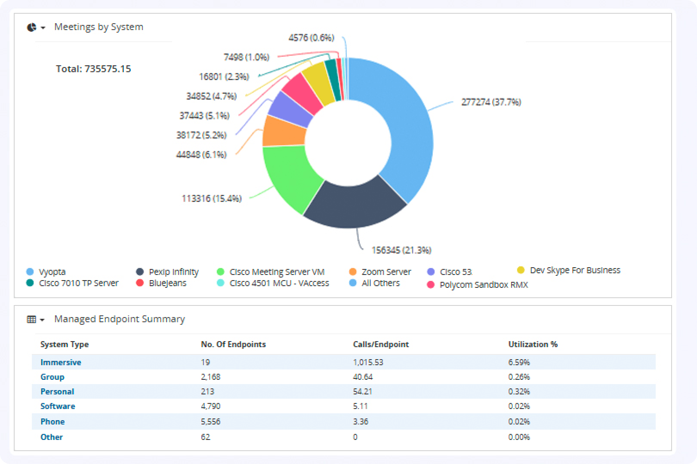Select the BlueJeans legend marker
Image resolution: width=697 pixels, height=464 pixels.
point(139,283)
